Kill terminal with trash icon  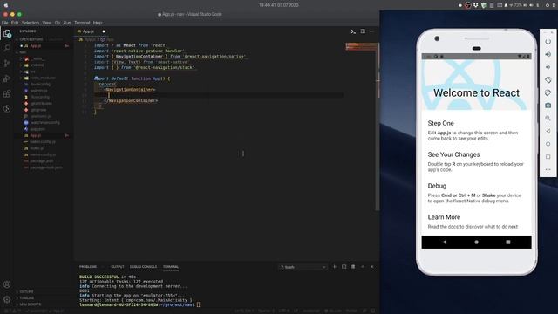[353, 267]
